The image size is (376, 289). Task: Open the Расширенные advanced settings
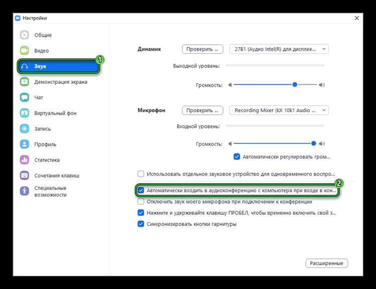326,263
